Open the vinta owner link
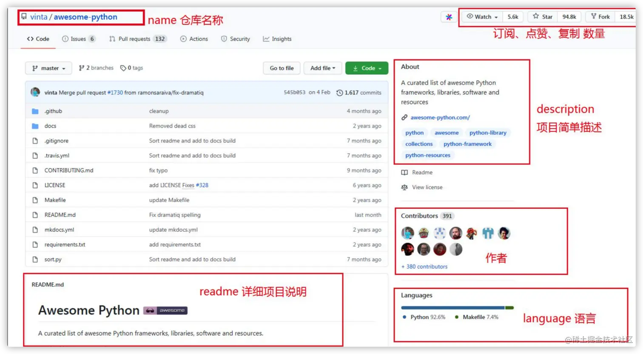This screenshot has width=643, height=354. 39,17
